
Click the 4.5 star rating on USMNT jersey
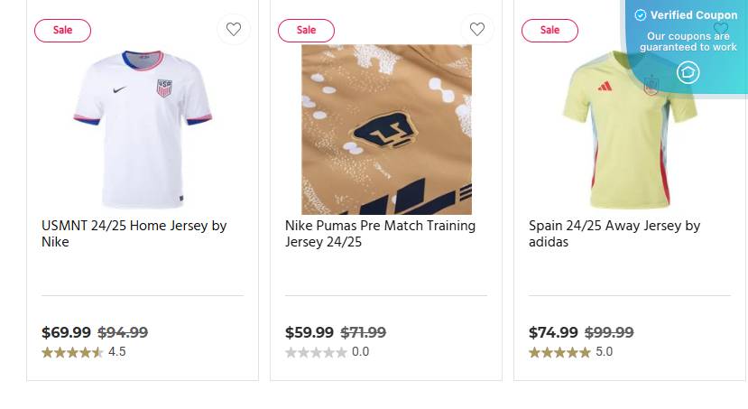tap(73, 352)
